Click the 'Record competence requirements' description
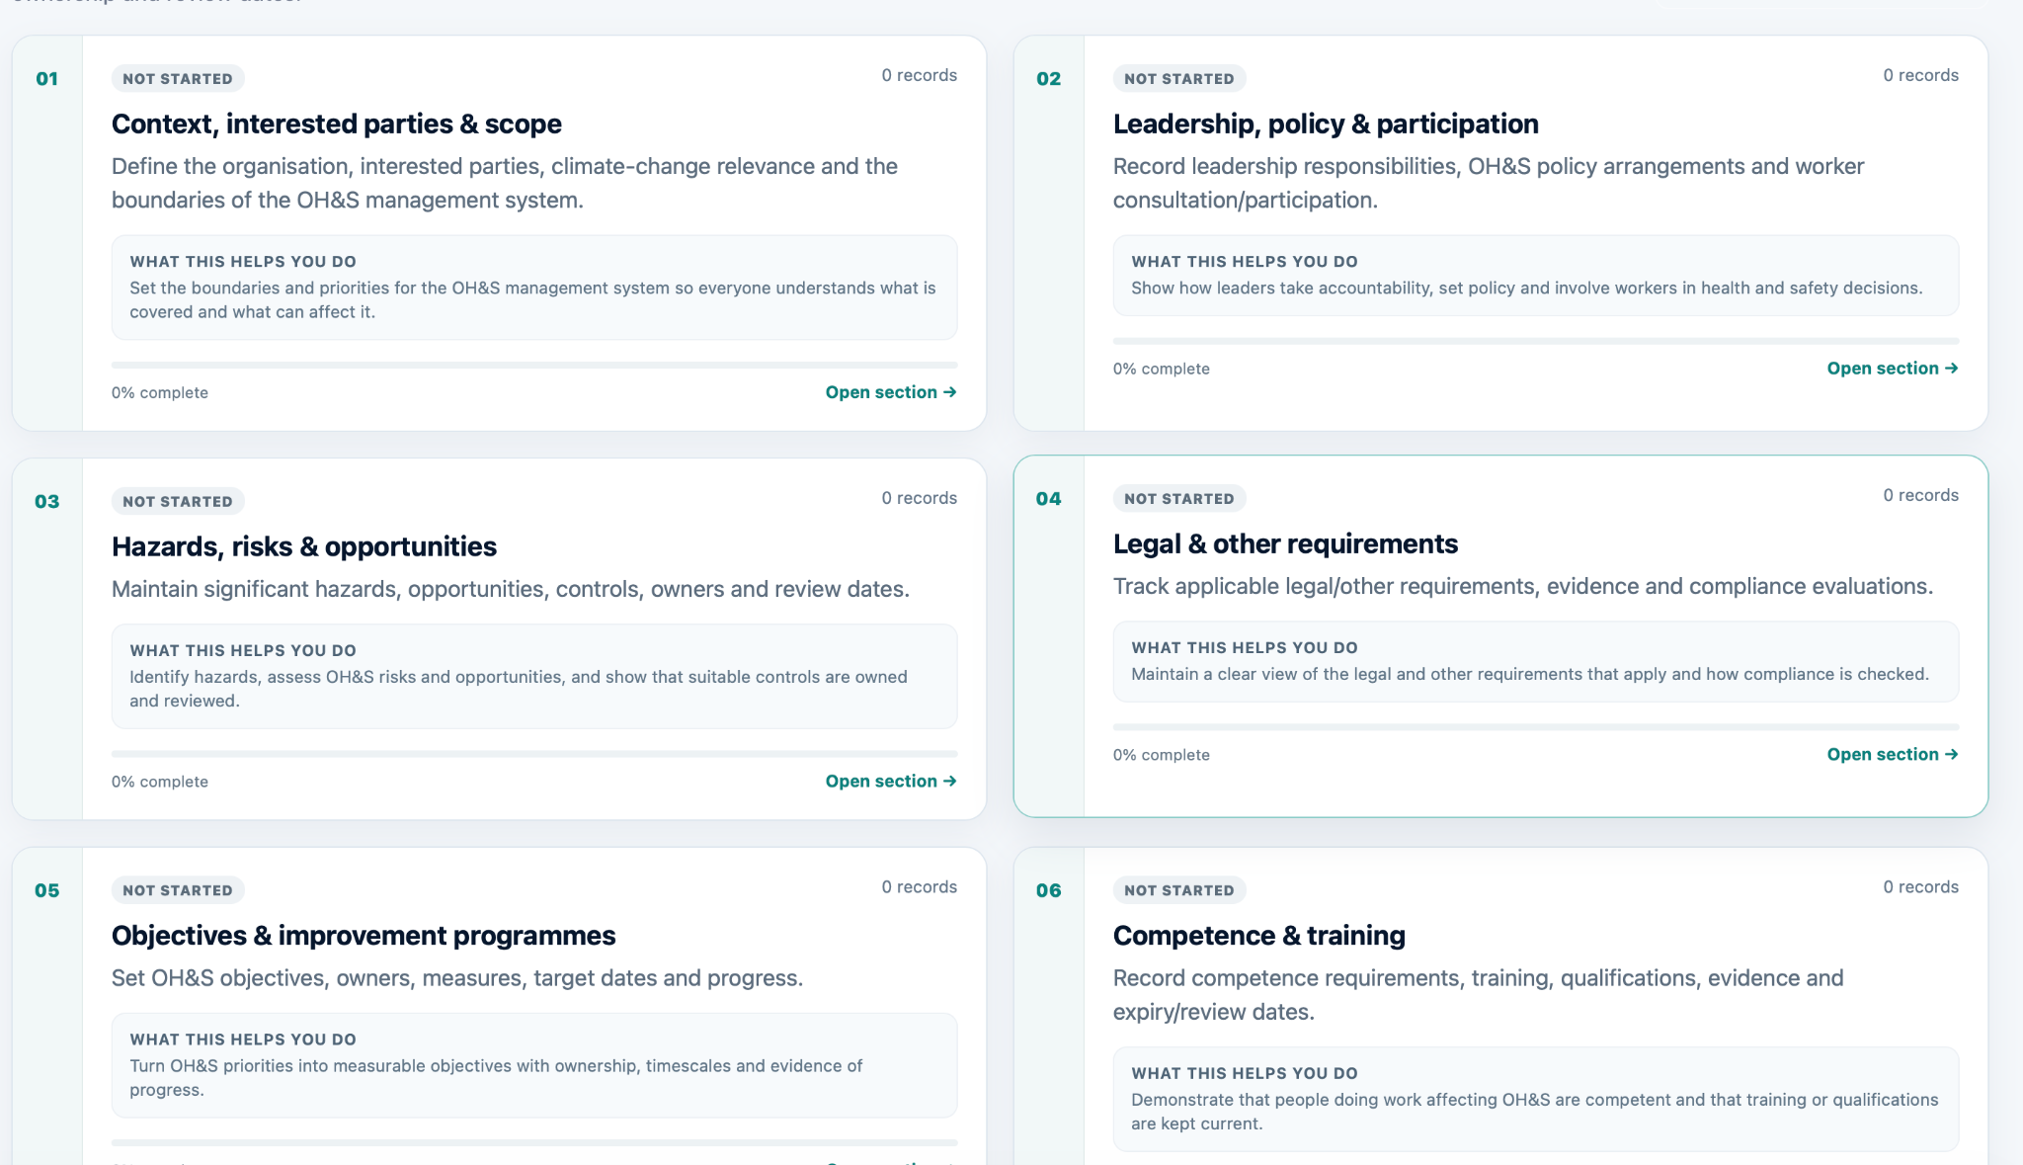 1479,995
